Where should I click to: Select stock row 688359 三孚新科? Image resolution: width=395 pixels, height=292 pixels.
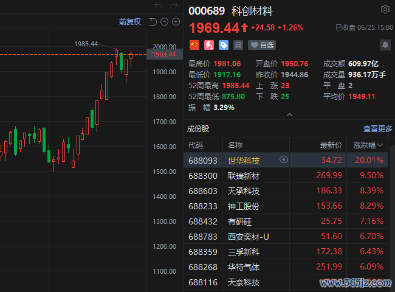(286, 251)
